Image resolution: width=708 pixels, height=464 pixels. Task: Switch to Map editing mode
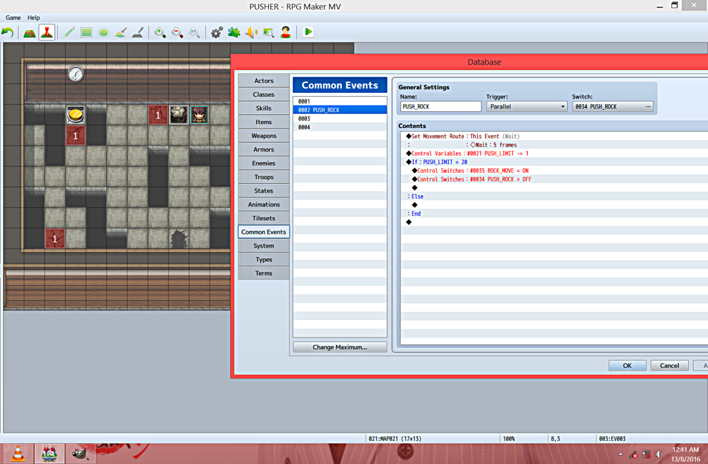point(30,32)
